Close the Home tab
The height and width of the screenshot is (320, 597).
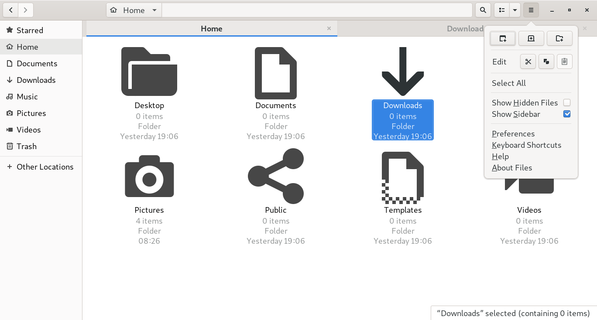(329, 28)
